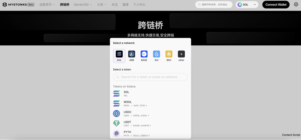Click the USDT token icon

(x=116, y=123)
